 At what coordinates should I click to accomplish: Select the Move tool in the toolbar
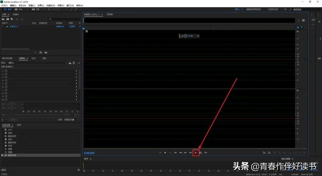44,9
